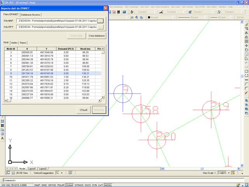Activate the Move tool icon
Screen dimensions: 249x187
(x=247, y=46)
